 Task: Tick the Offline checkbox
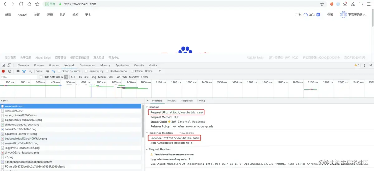coord(132,71)
